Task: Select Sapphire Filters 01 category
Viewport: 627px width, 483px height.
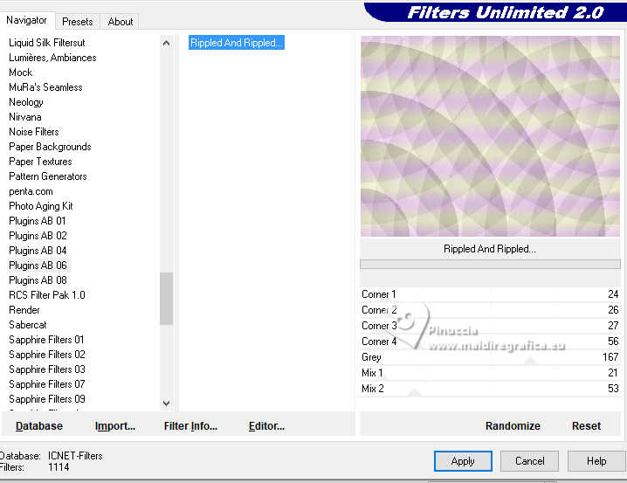Action: click(x=46, y=340)
